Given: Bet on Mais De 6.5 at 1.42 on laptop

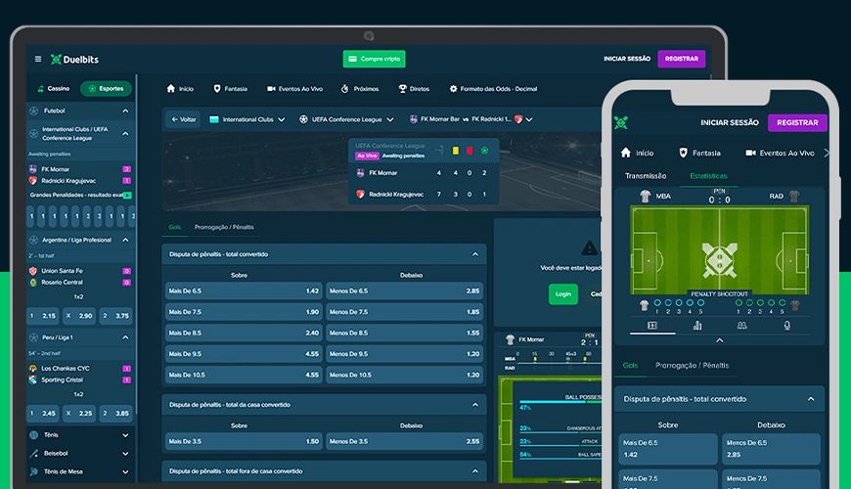Looking at the screenshot, I should pos(244,290).
